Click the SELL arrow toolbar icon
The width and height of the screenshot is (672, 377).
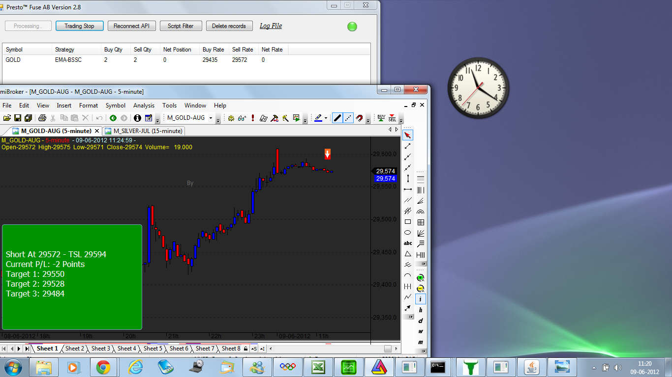(392, 118)
